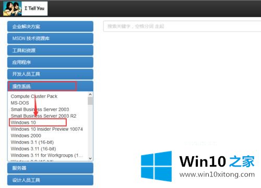
Task: Select Windows 3.1 (16-bit)
Action: (x=32, y=142)
